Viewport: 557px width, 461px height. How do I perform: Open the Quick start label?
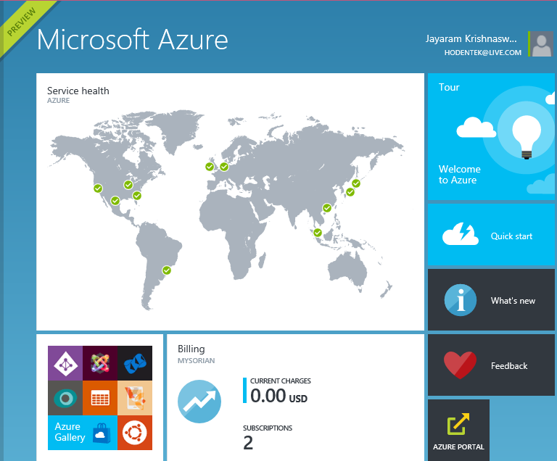point(511,236)
